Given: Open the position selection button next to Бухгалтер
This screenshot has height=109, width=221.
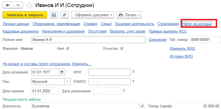Looking at the screenshot, I should tap(142, 106).
